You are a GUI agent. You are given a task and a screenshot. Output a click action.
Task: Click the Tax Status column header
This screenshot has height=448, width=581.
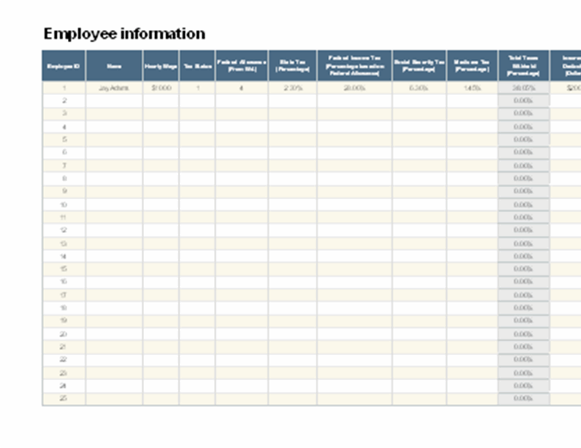tap(197, 65)
